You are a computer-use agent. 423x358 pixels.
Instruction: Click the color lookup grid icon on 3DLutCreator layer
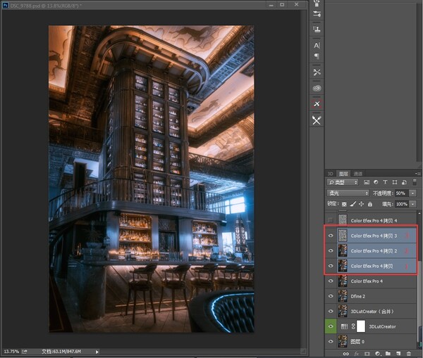(x=344, y=326)
